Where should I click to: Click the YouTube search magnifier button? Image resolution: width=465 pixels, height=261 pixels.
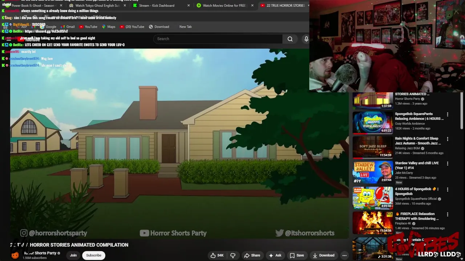point(290,39)
